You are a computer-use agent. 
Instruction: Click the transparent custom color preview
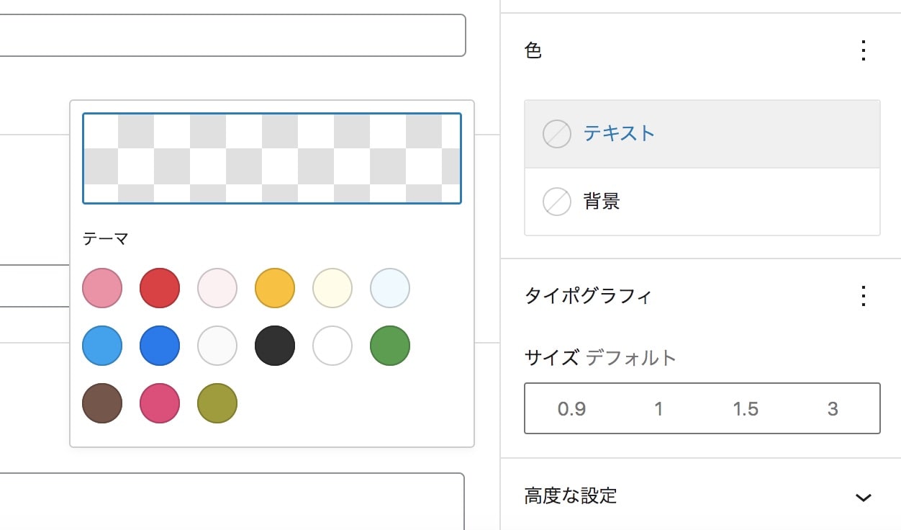(x=272, y=158)
